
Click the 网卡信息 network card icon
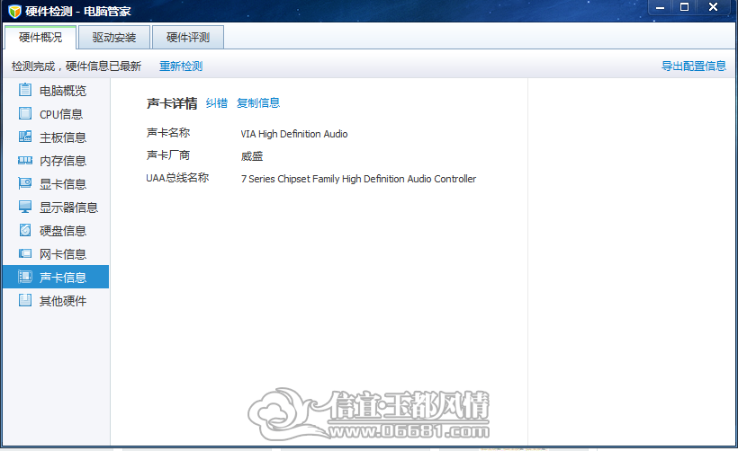(x=25, y=253)
